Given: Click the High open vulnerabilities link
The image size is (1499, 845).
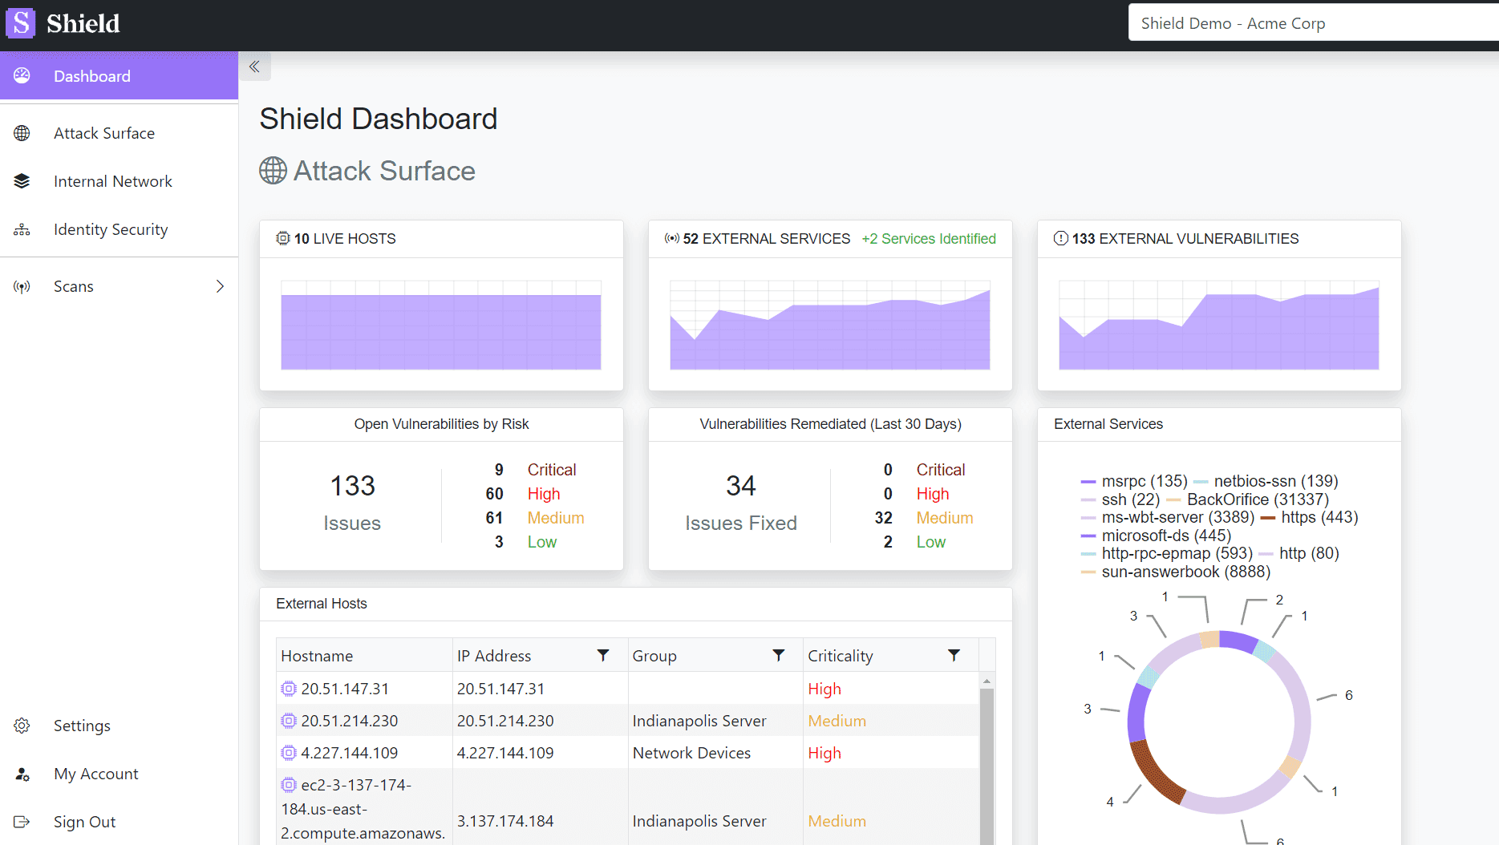Looking at the screenshot, I should 543,494.
